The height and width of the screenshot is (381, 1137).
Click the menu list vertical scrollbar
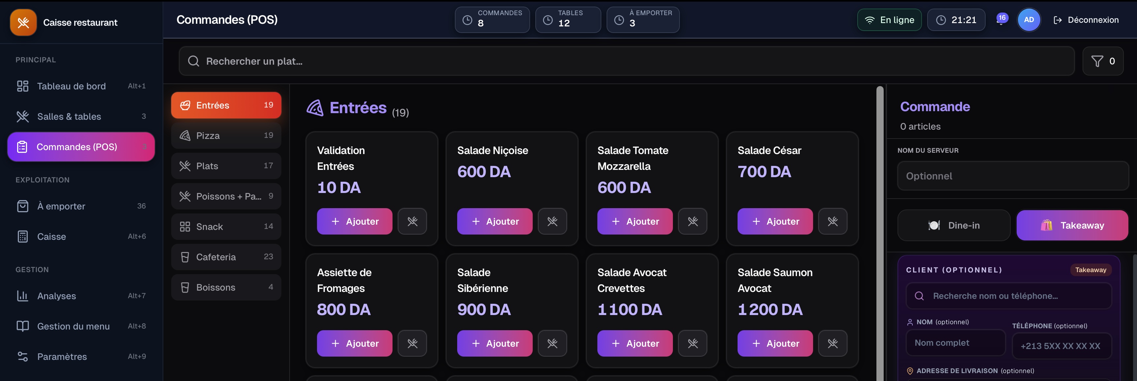(x=880, y=233)
